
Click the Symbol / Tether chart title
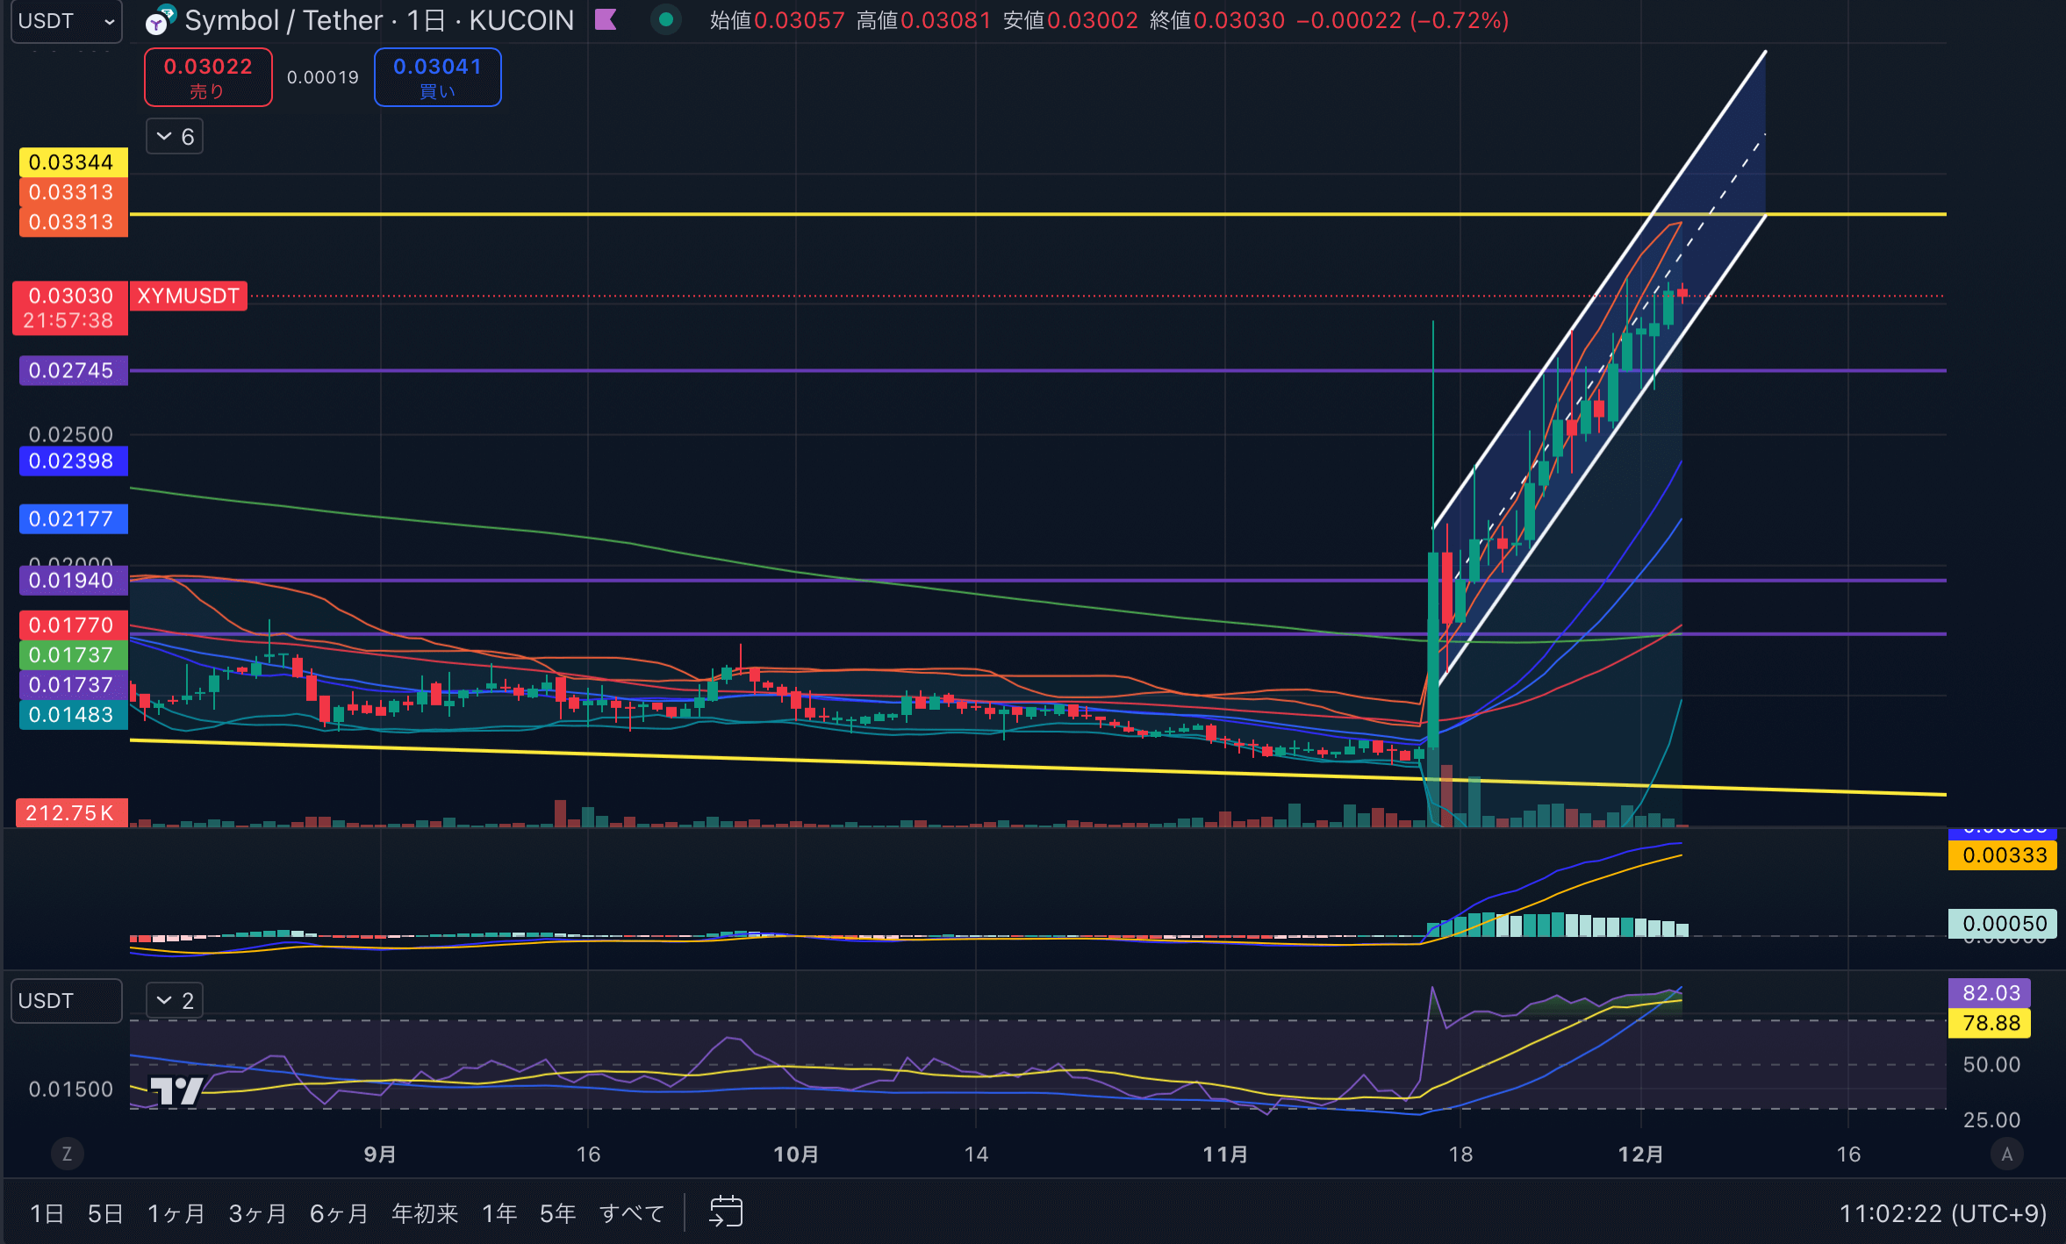point(379,20)
